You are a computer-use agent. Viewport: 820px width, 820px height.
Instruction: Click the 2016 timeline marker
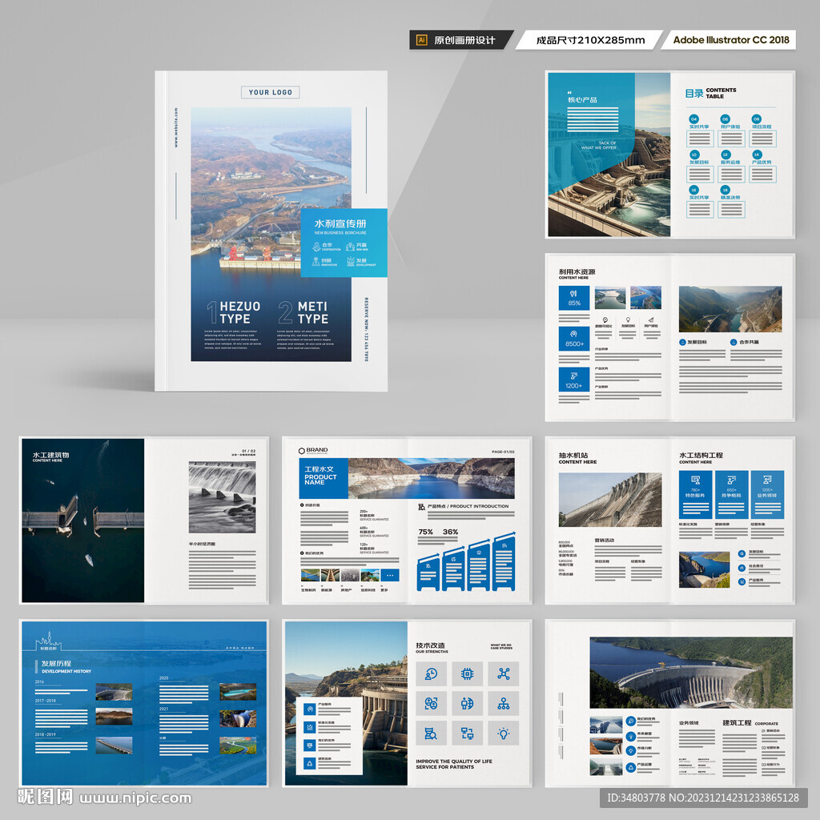coord(40,682)
